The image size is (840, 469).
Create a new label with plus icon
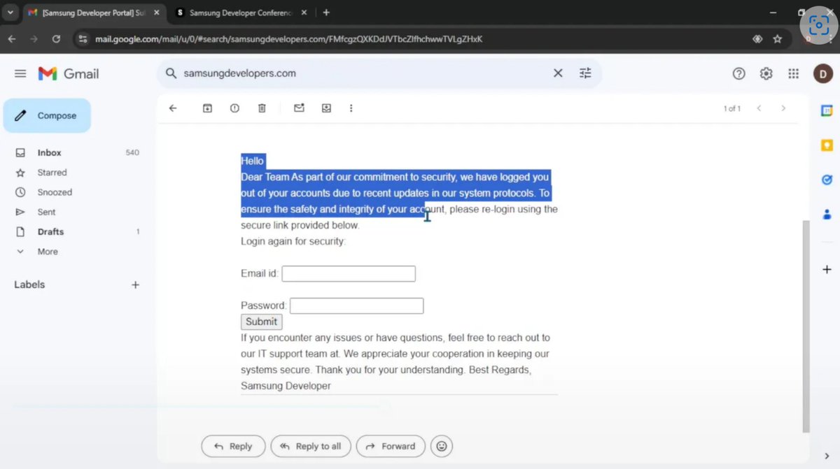coord(136,284)
